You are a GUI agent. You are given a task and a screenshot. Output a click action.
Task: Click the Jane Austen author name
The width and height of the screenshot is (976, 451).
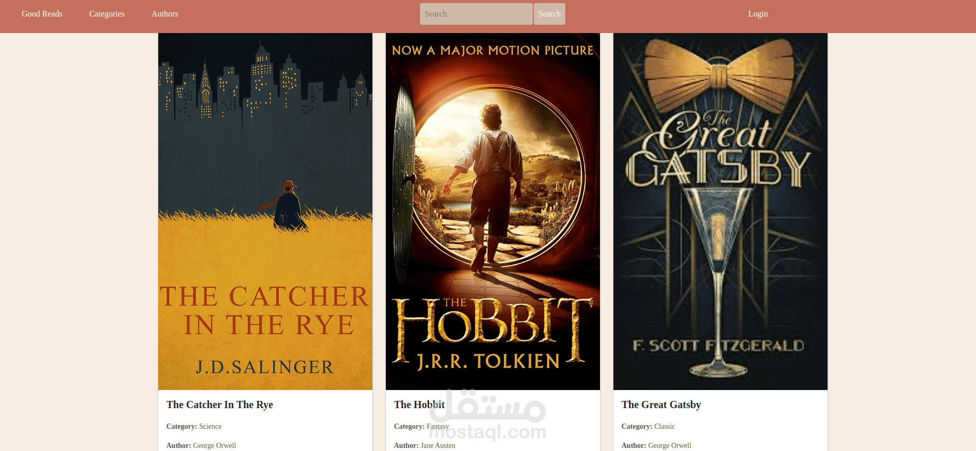point(438,445)
